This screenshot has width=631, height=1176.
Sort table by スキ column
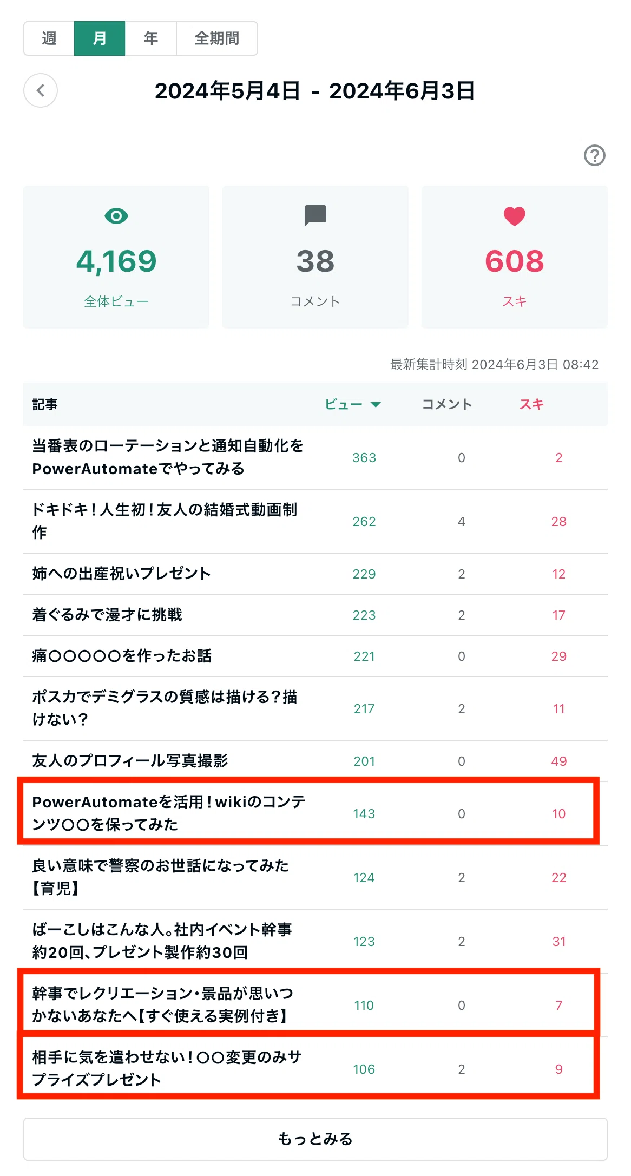coord(531,404)
